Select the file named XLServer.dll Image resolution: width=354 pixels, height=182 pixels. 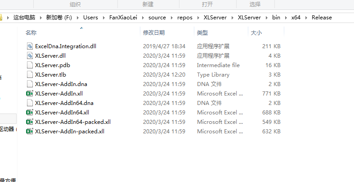point(50,56)
